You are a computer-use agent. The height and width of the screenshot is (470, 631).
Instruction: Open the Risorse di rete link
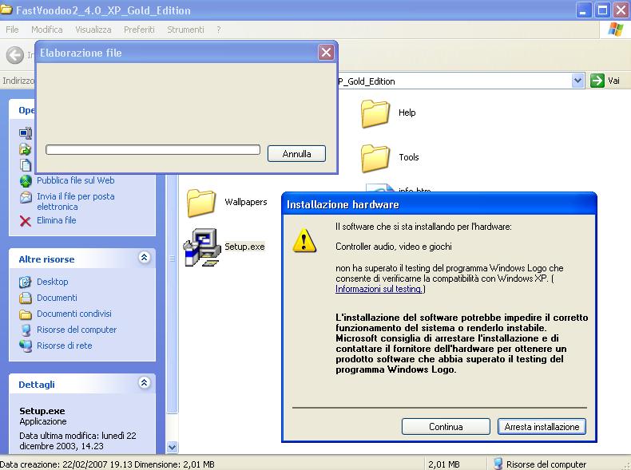(65, 346)
